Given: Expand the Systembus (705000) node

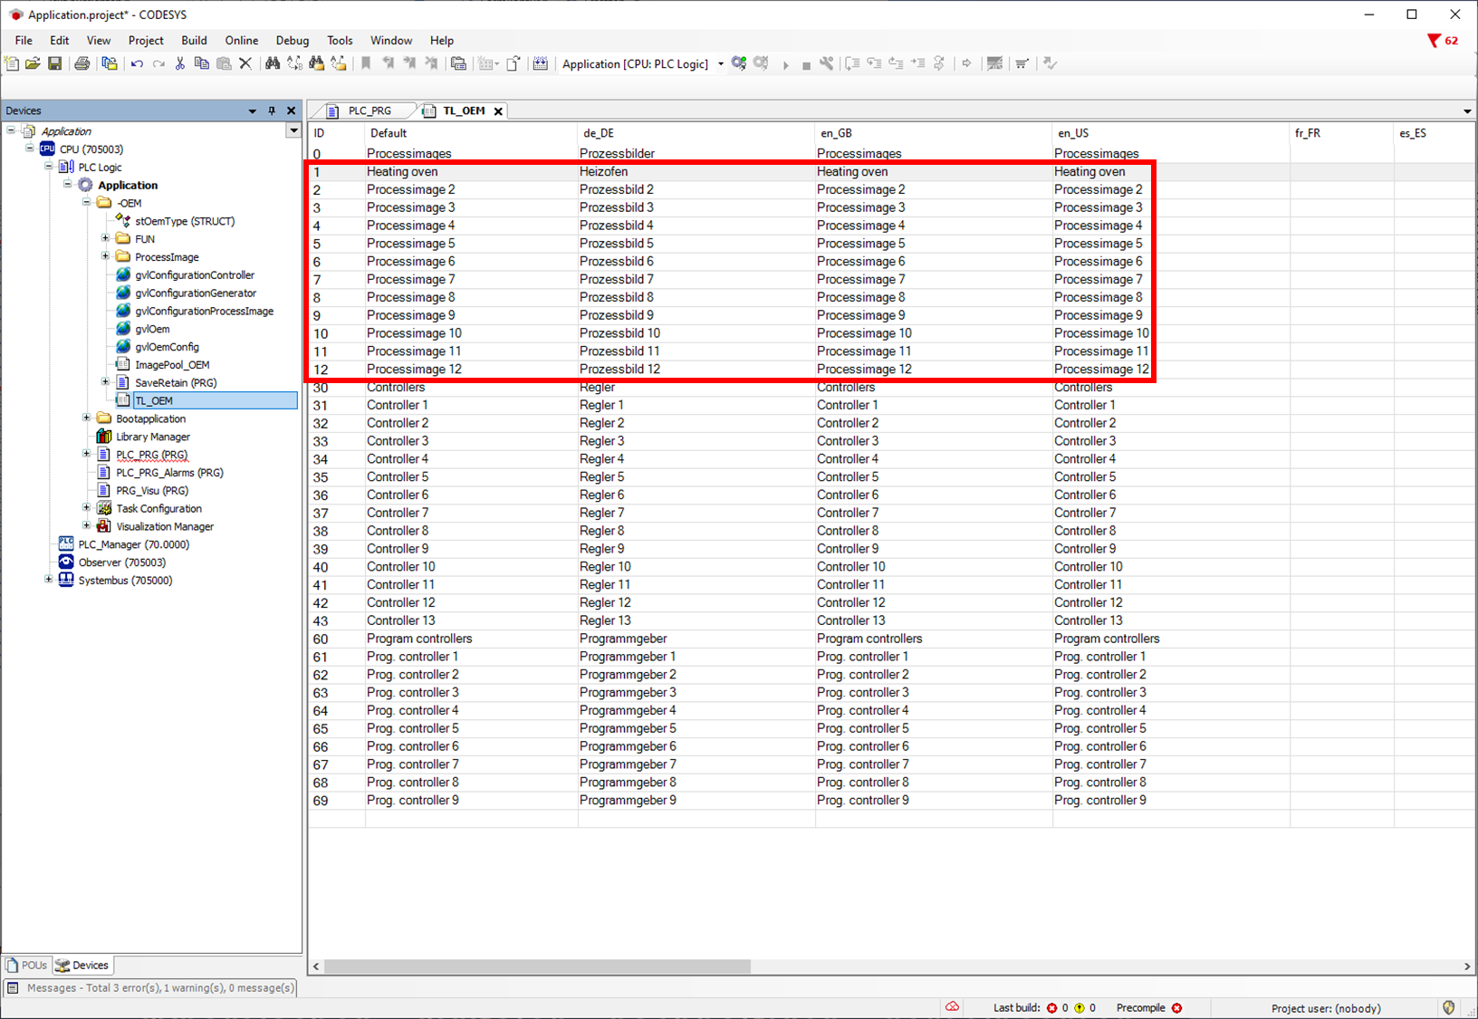Looking at the screenshot, I should coord(49,580).
